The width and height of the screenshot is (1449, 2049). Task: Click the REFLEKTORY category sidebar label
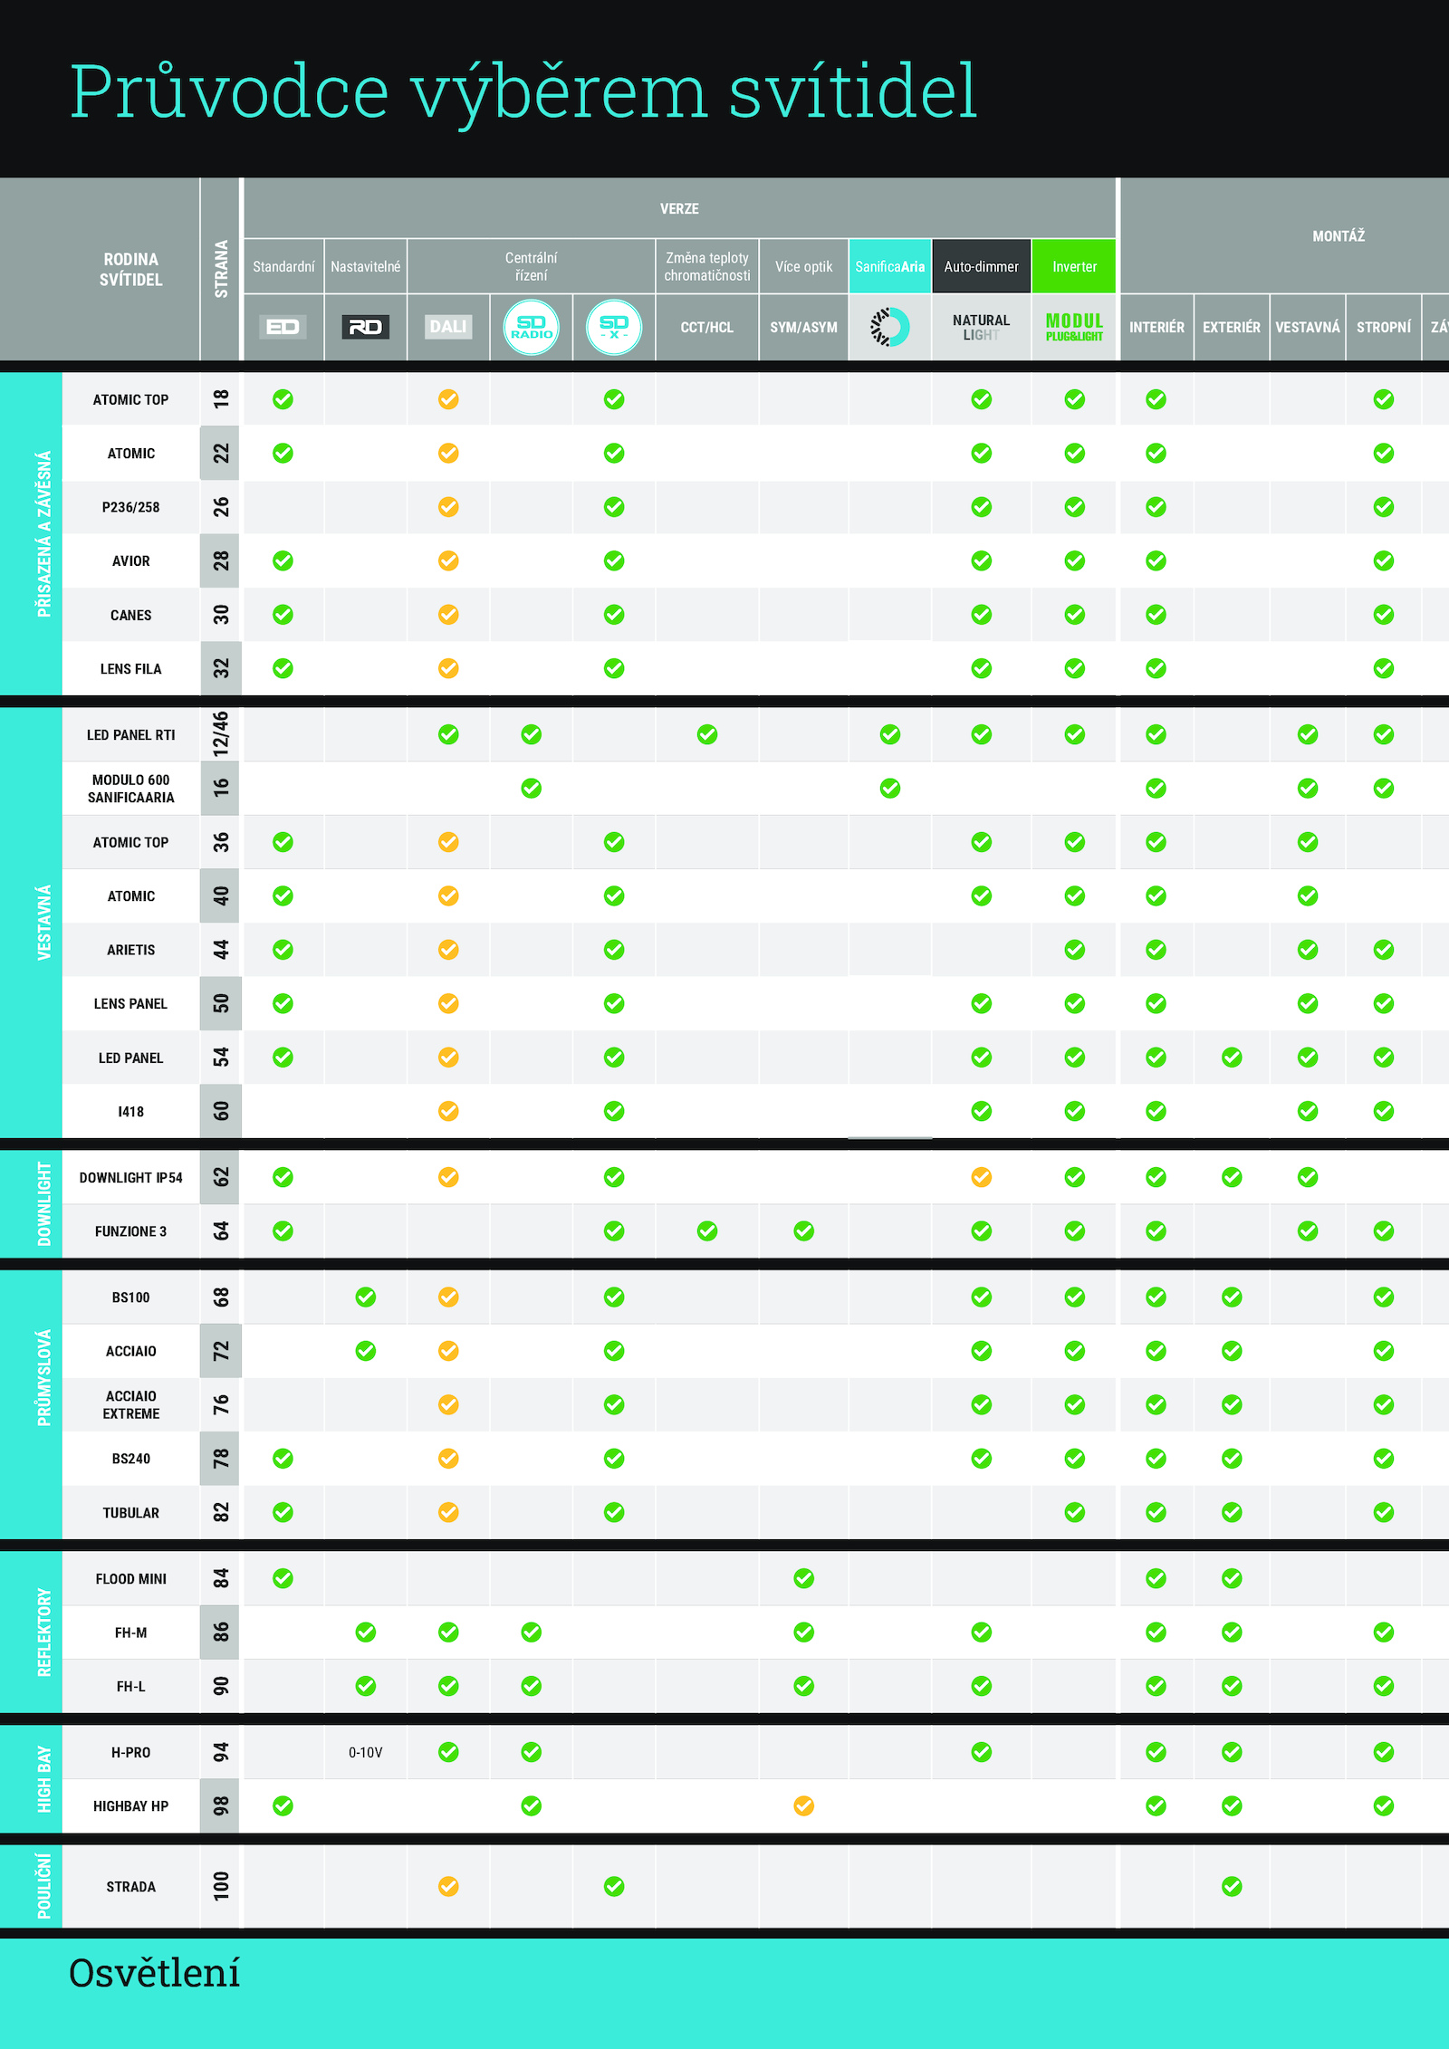43,1632
